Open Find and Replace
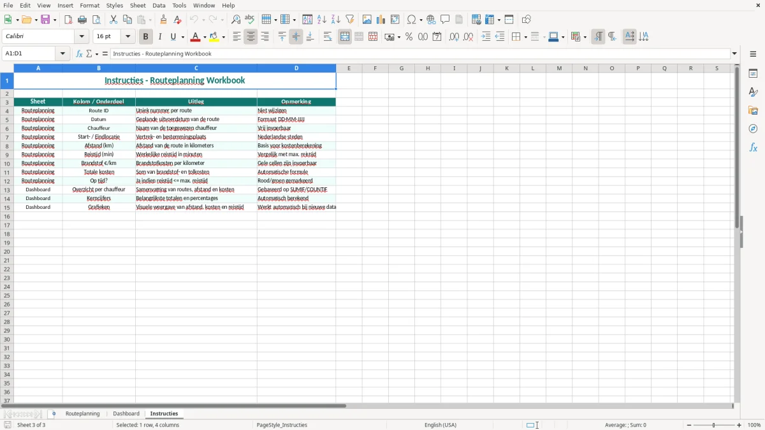 click(236, 20)
